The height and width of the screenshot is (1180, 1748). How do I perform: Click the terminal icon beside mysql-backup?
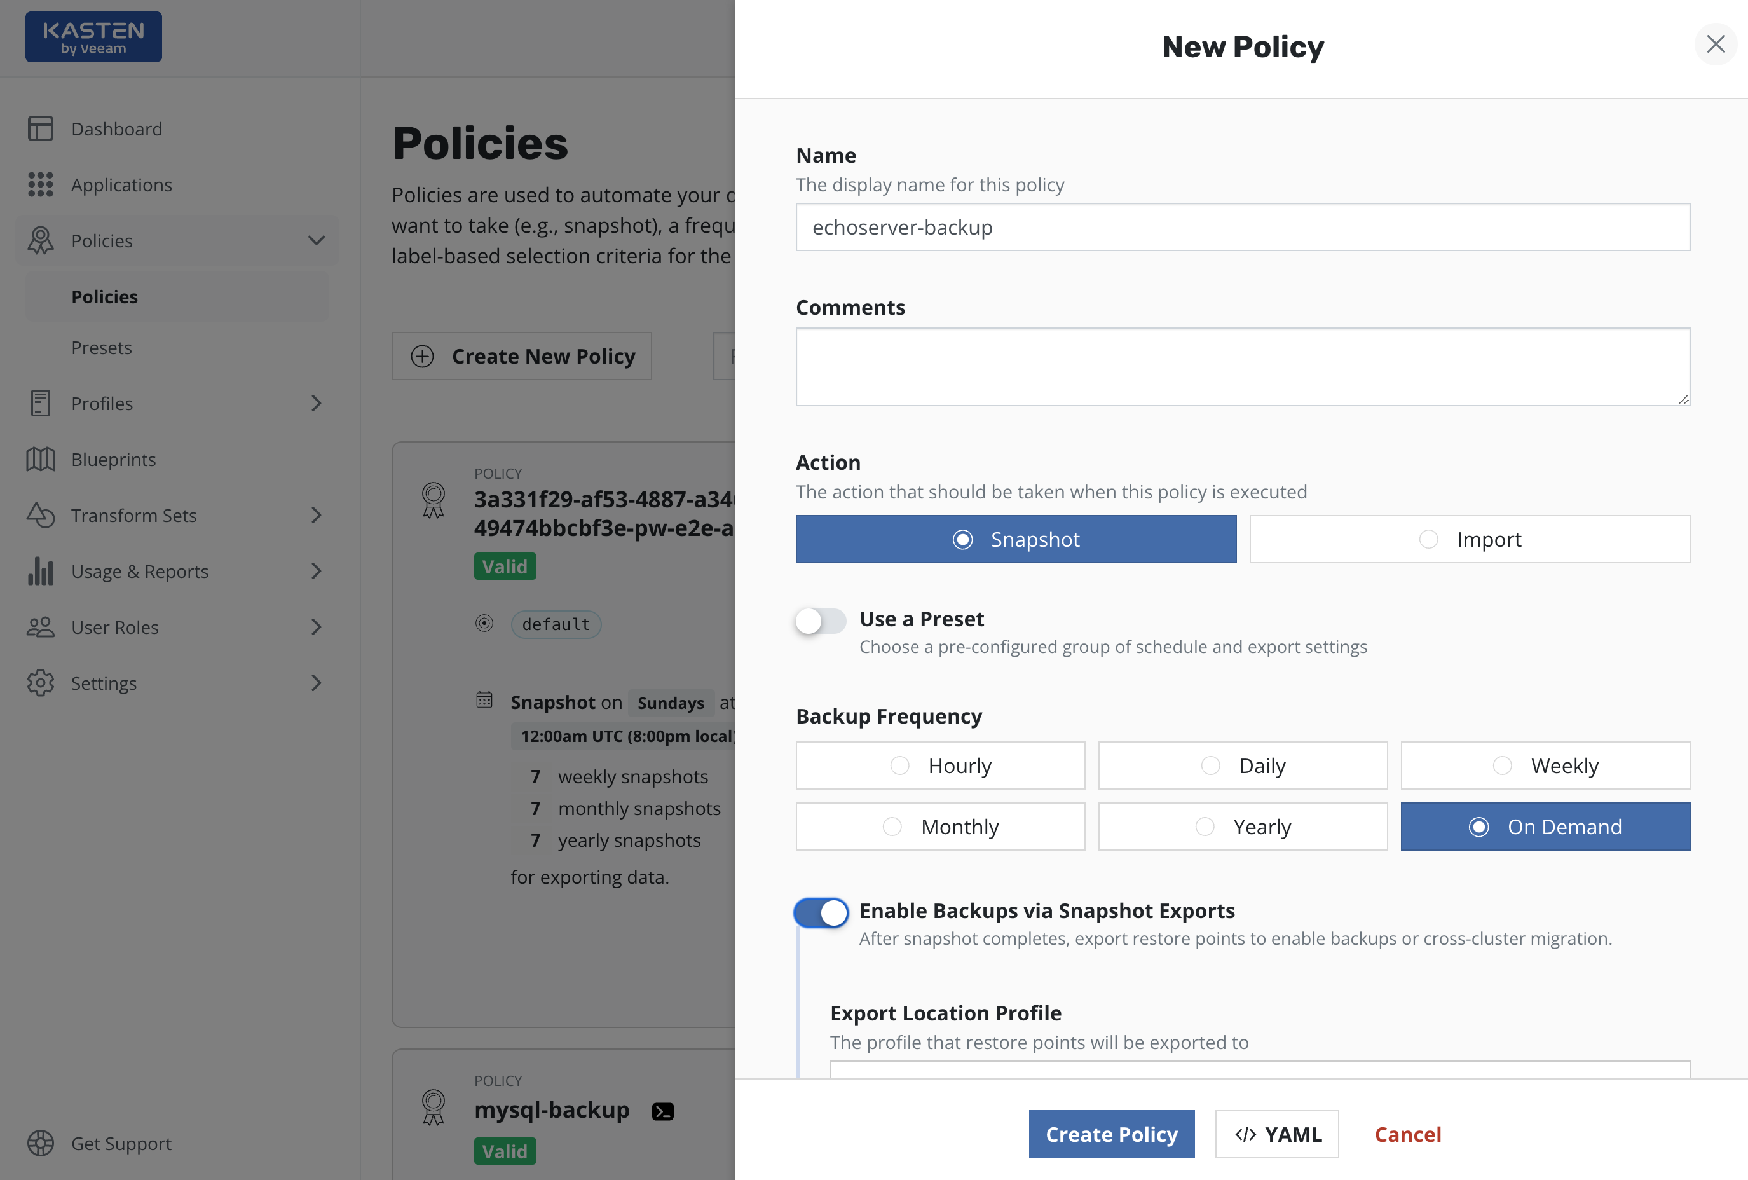662,1111
